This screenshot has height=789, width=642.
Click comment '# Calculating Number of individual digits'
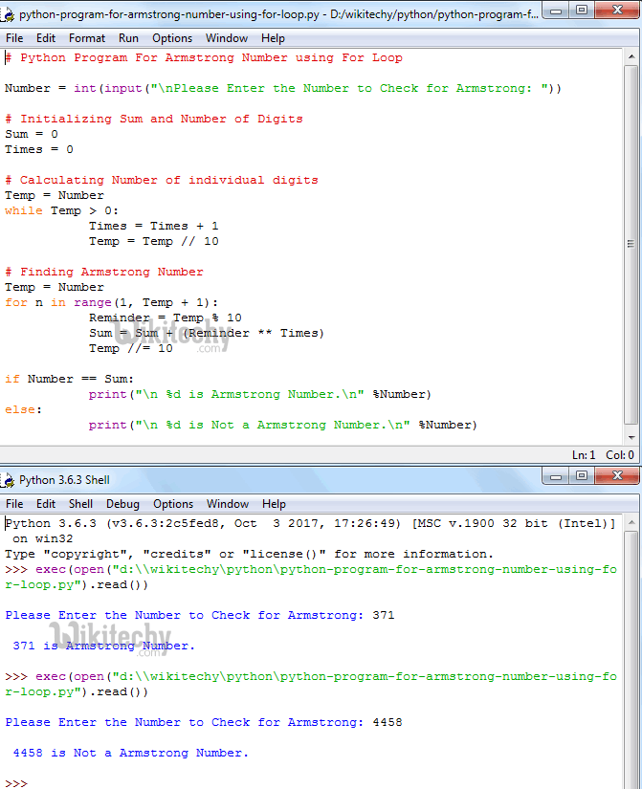pos(161,180)
